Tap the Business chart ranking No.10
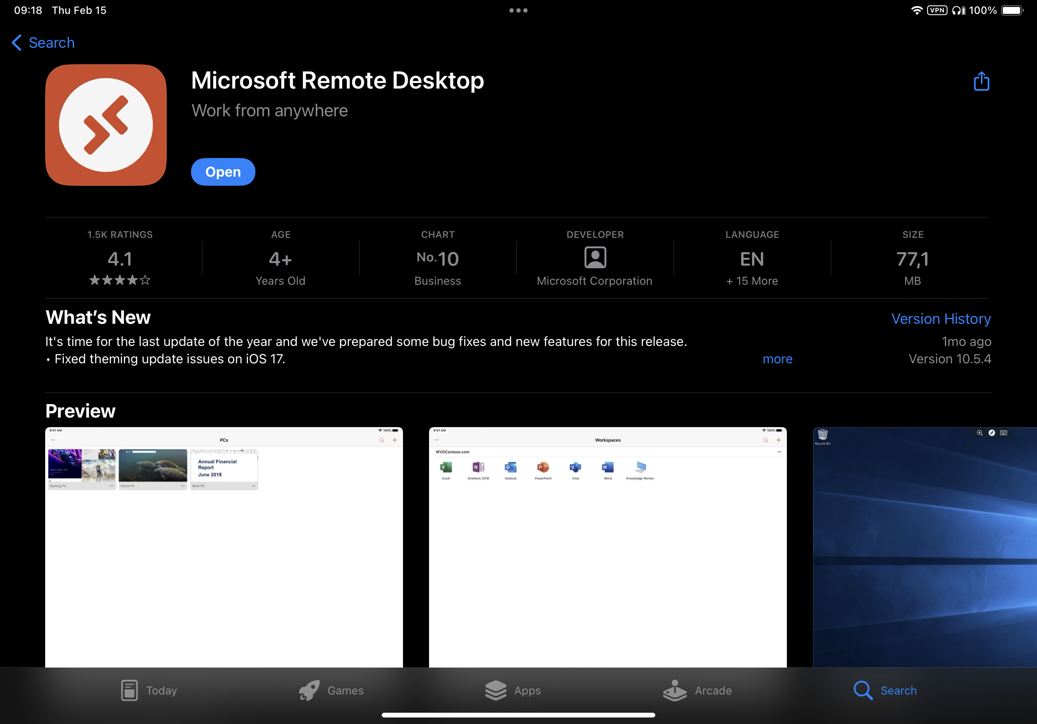Image resolution: width=1037 pixels, height=724 pixels. tap(437, 260)
